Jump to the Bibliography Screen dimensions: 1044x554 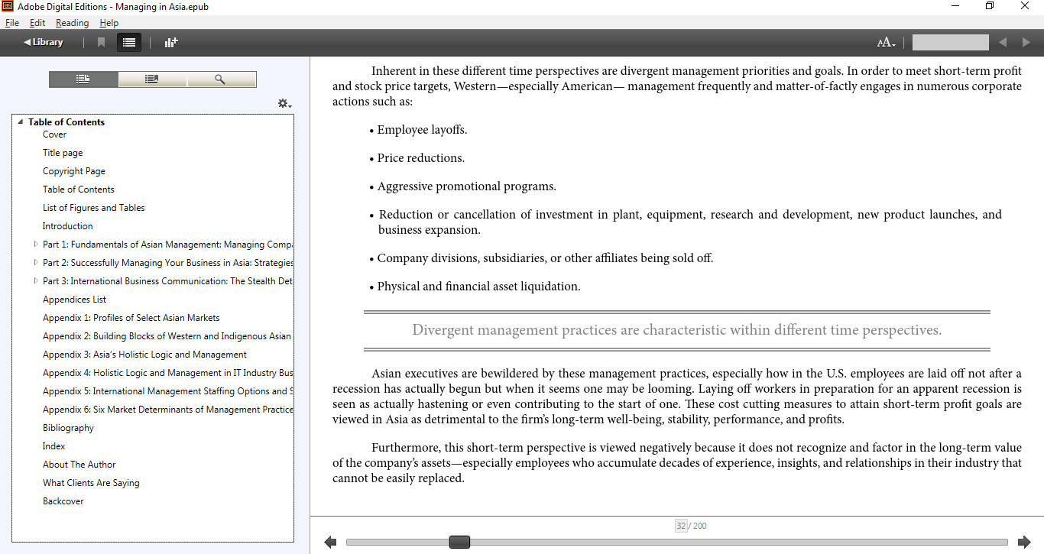pos(69,428)
